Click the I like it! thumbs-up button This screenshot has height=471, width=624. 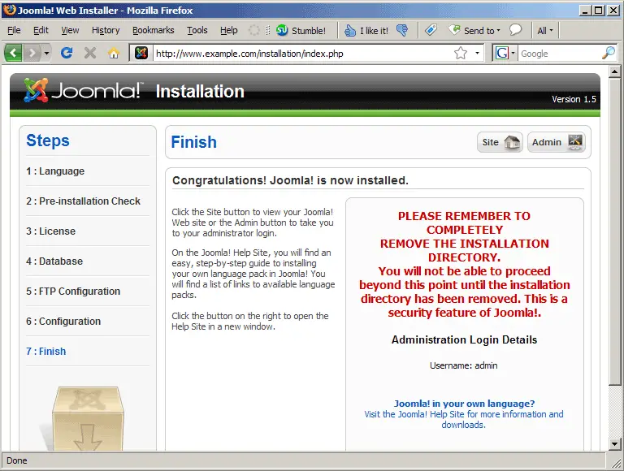click(366, 31)
